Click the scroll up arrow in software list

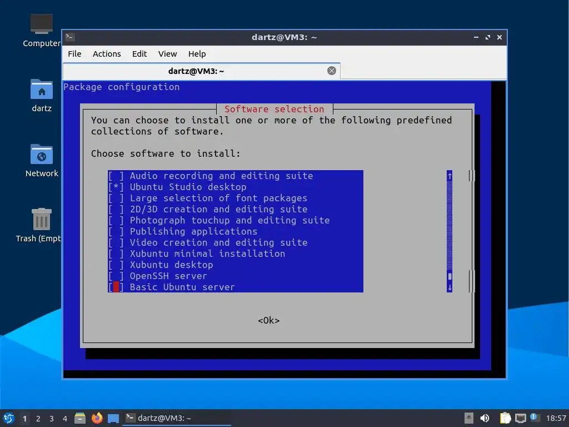click(x=450, y=176)
